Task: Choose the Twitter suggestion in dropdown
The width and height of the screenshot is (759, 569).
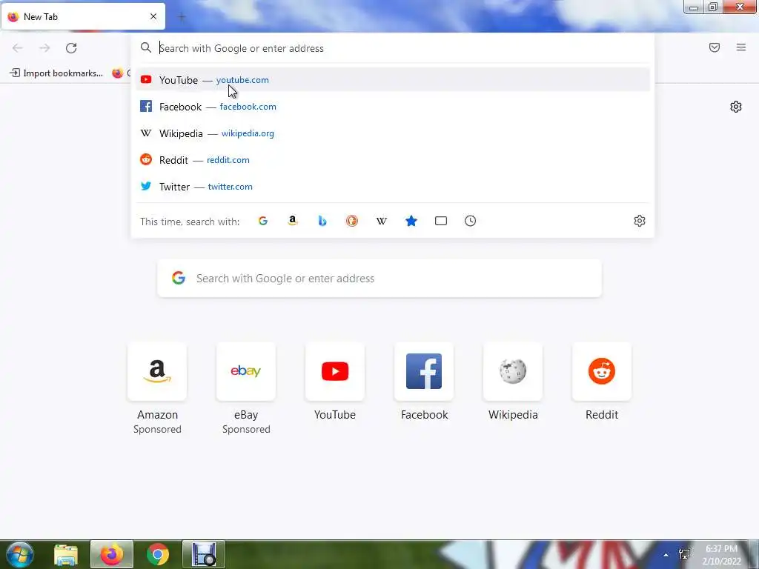Action: click(x=392, y=186)
